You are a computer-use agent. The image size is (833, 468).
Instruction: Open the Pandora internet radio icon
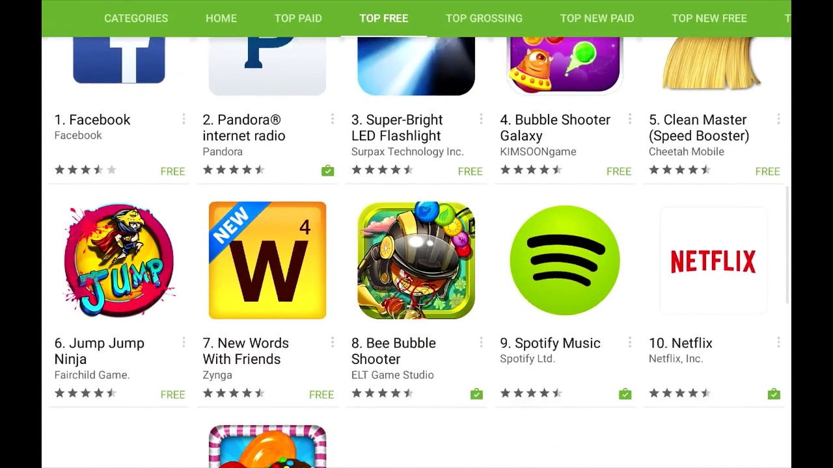pyautogui.click(x=267, y=66)
